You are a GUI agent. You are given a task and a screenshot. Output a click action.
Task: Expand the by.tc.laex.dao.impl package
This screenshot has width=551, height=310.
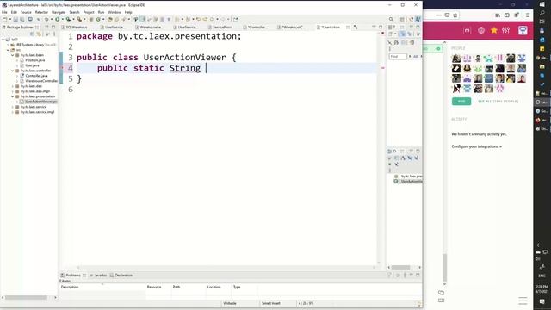13,91
